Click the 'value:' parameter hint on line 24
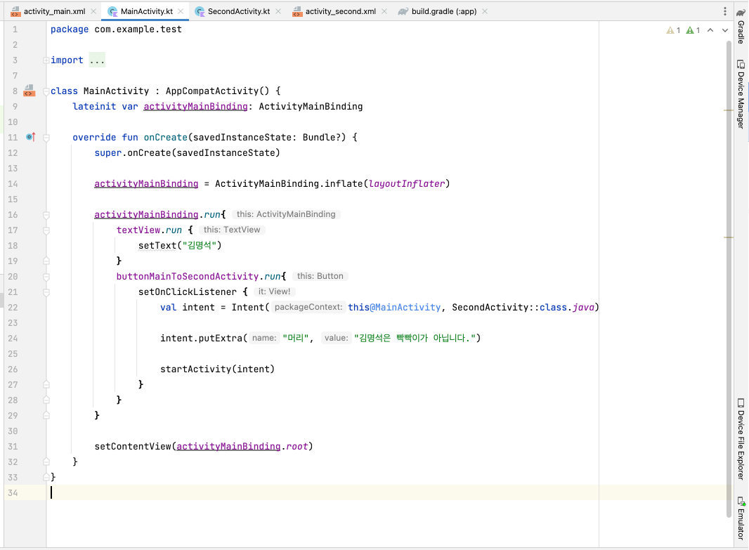 pyautogui.click(x=337, y=338)
